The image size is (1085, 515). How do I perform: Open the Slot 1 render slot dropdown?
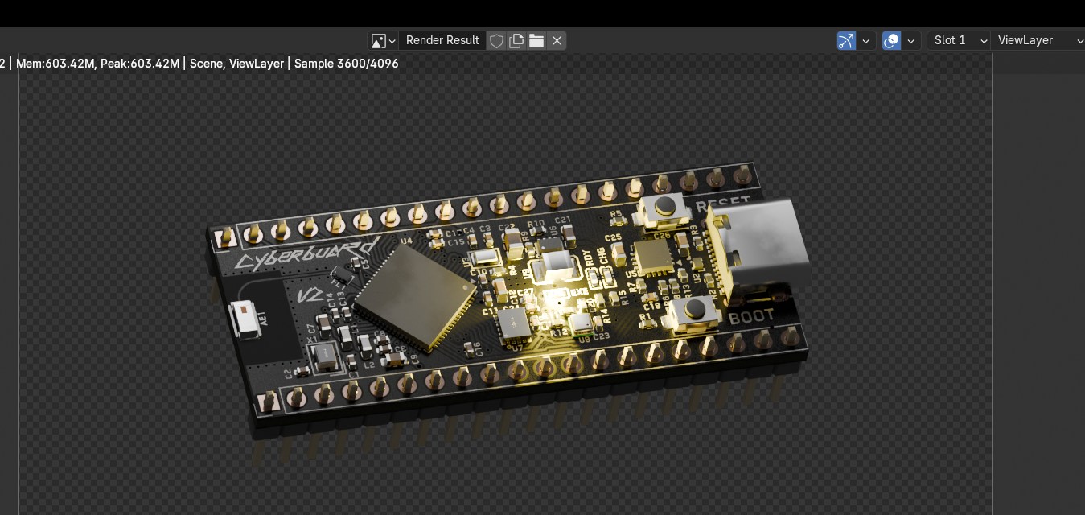960,40
